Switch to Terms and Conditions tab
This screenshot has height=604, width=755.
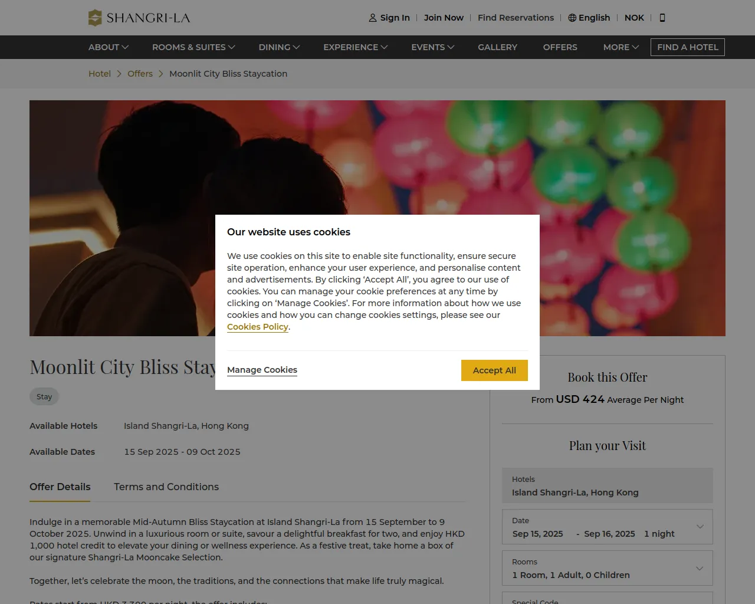(166, 487)
